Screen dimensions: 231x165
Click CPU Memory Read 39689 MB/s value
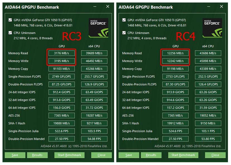pos(94,53)
